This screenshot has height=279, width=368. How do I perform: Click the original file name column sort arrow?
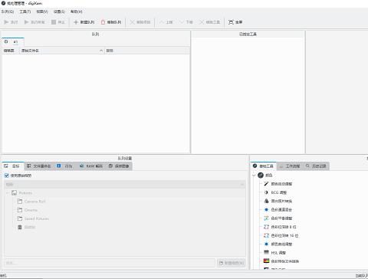coord(101,51)
